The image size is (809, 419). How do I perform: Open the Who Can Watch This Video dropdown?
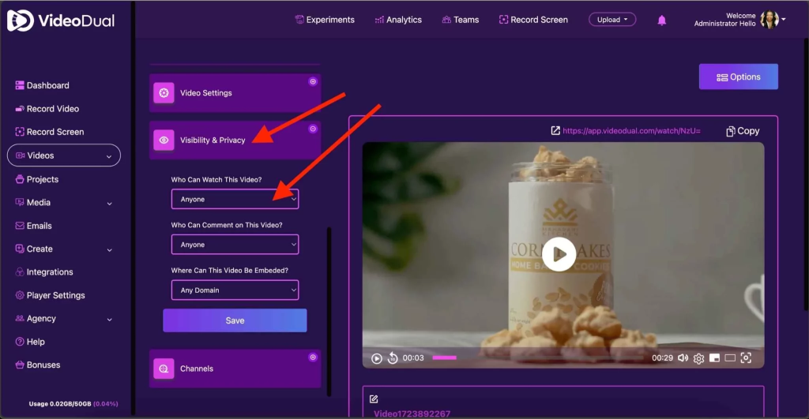click(x=235, y=200)
